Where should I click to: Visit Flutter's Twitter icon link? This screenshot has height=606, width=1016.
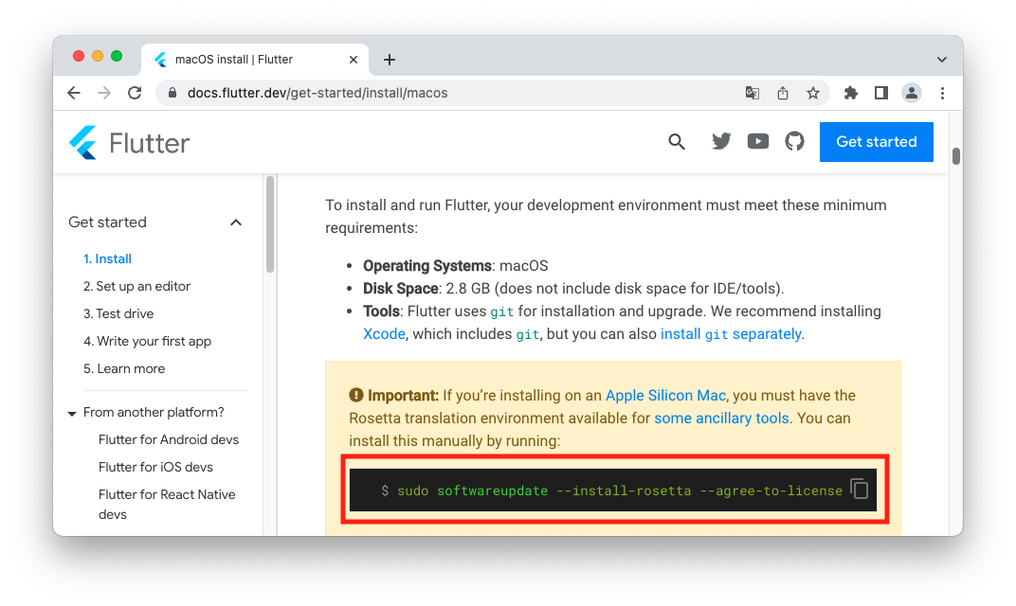click(x=721, y=141)
